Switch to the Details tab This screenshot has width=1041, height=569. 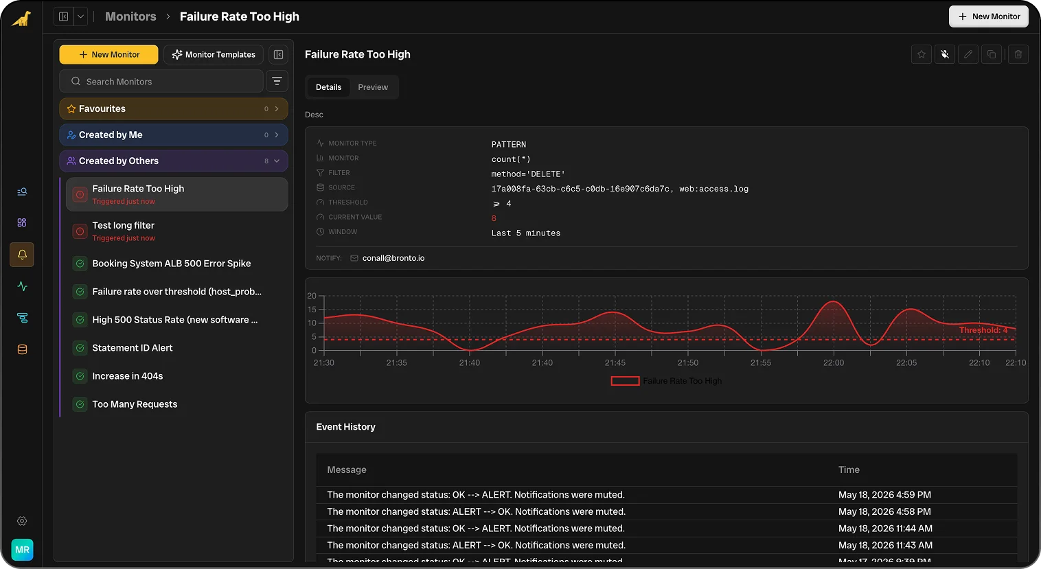click(328, 87)
